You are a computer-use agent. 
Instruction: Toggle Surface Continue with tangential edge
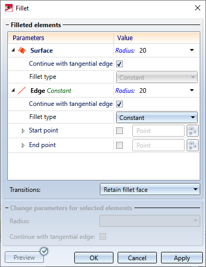119,64
